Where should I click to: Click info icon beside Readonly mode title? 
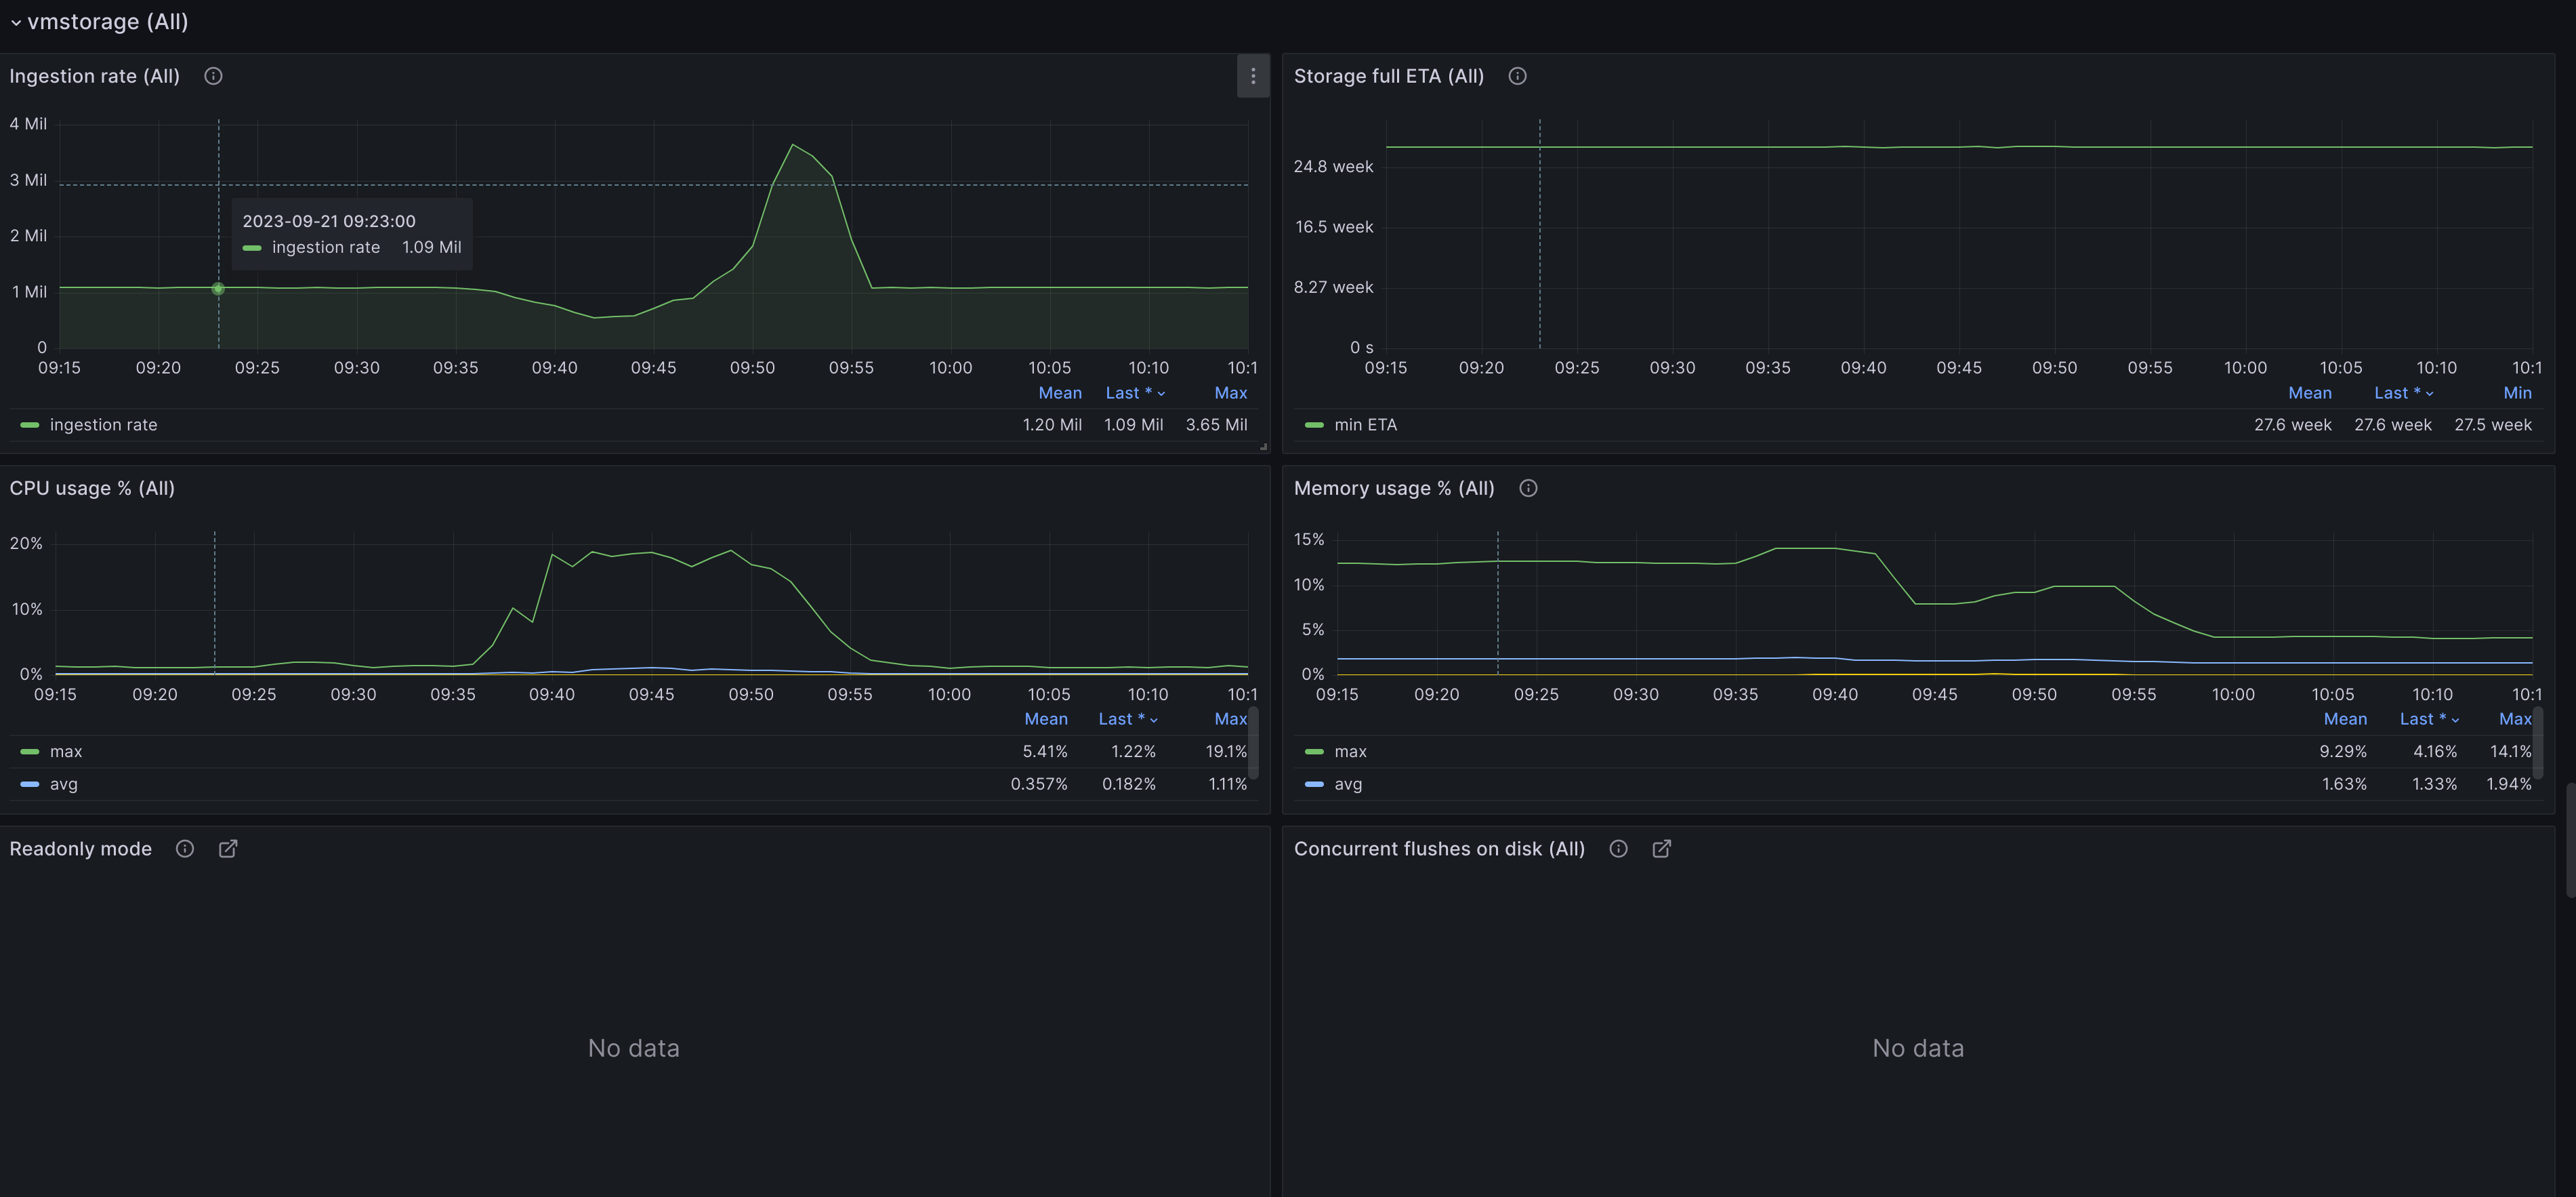(x=185, y=848)
